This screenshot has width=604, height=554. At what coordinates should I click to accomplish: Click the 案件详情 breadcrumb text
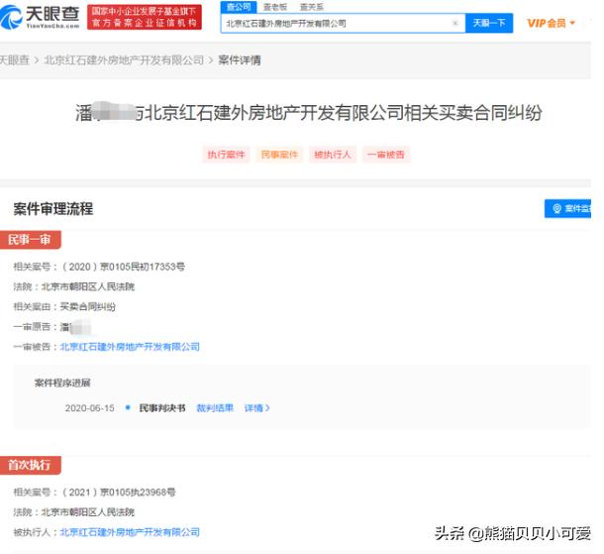[x=240, y=60]
